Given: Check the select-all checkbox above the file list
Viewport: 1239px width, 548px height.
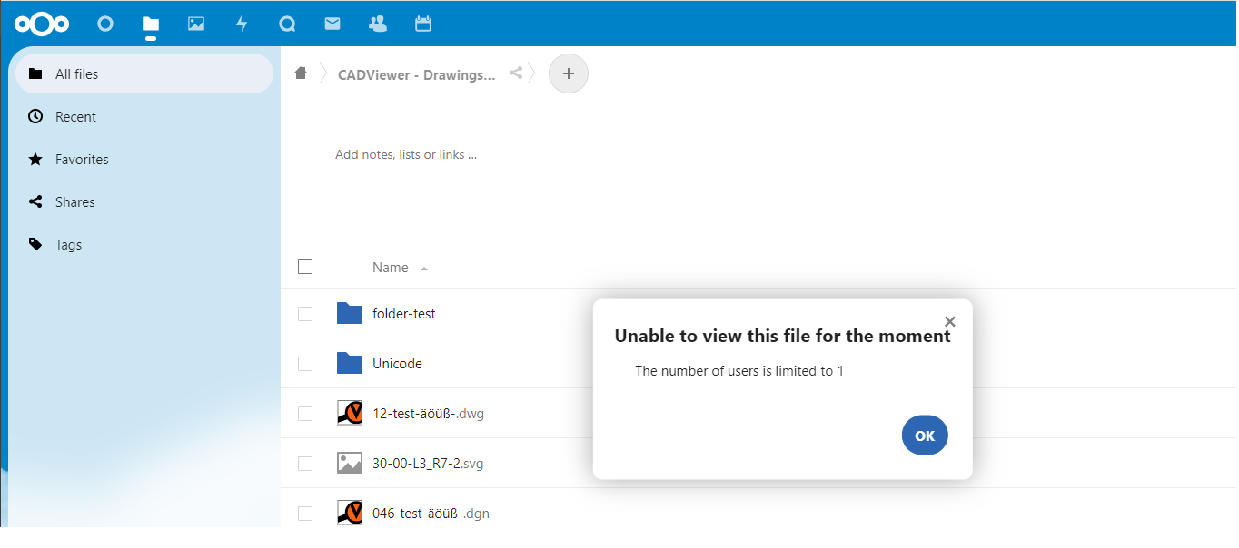Looking at the screenshot, I should click(305, 267).
